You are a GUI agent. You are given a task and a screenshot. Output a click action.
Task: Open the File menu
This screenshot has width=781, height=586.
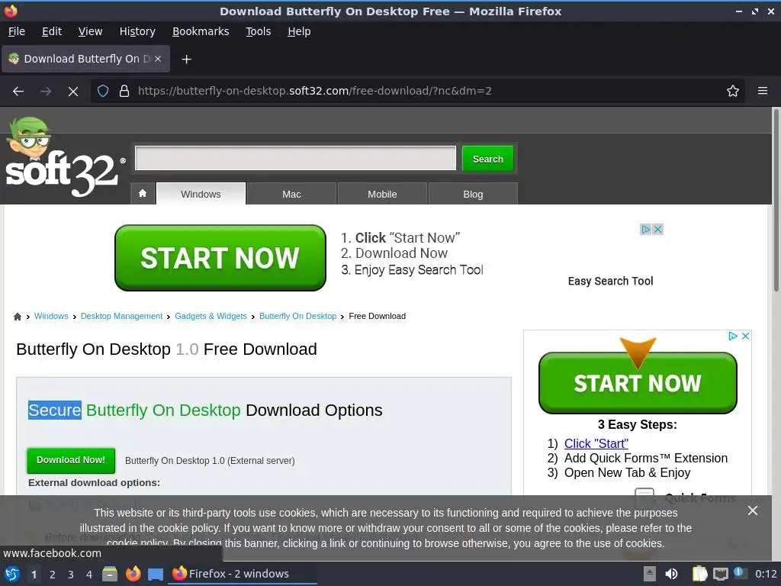17,31
